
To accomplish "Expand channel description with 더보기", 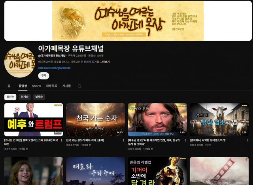I will [x=105, y=62].
